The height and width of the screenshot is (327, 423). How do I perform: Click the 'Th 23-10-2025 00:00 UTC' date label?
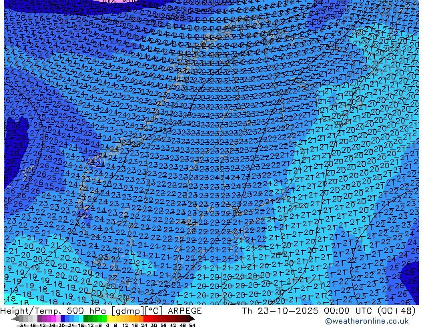(x=308, y=311)
